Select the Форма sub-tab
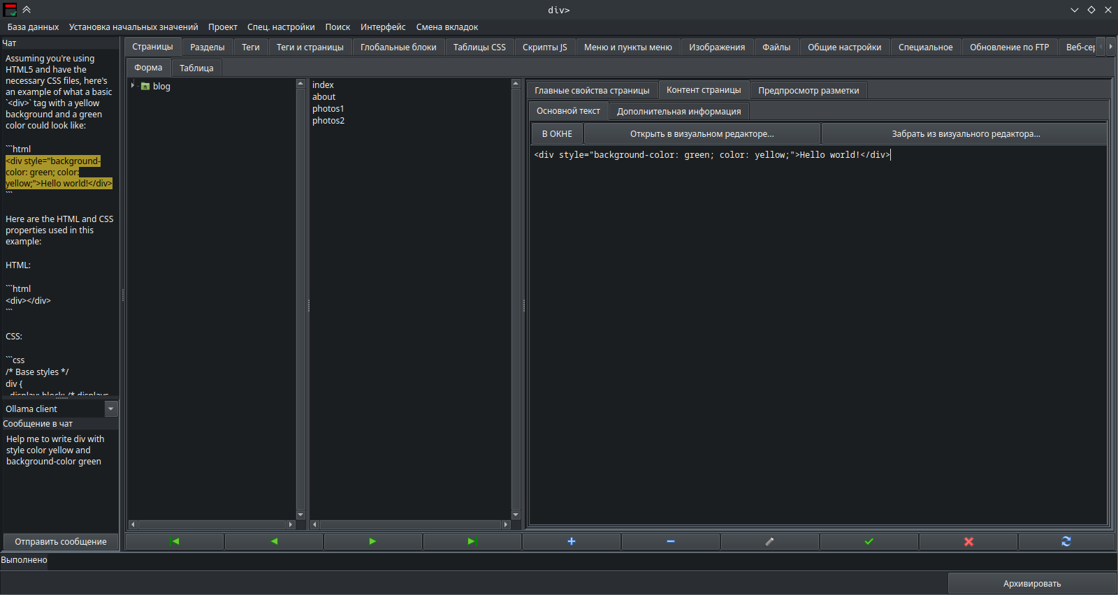Viewport: 1118px width, 595px height. [x=148, y=67]
